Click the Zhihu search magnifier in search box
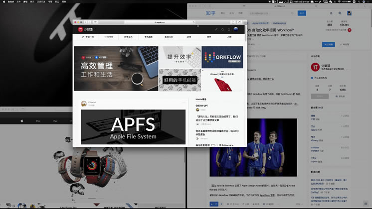 292,13
